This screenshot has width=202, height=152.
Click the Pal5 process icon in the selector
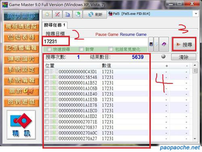(x=110, y=14)
